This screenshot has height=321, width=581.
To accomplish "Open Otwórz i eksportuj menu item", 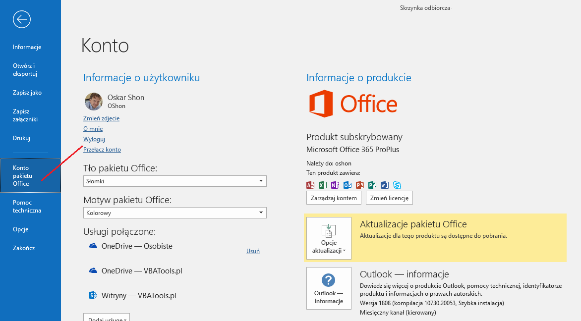I will coord(25,70).
